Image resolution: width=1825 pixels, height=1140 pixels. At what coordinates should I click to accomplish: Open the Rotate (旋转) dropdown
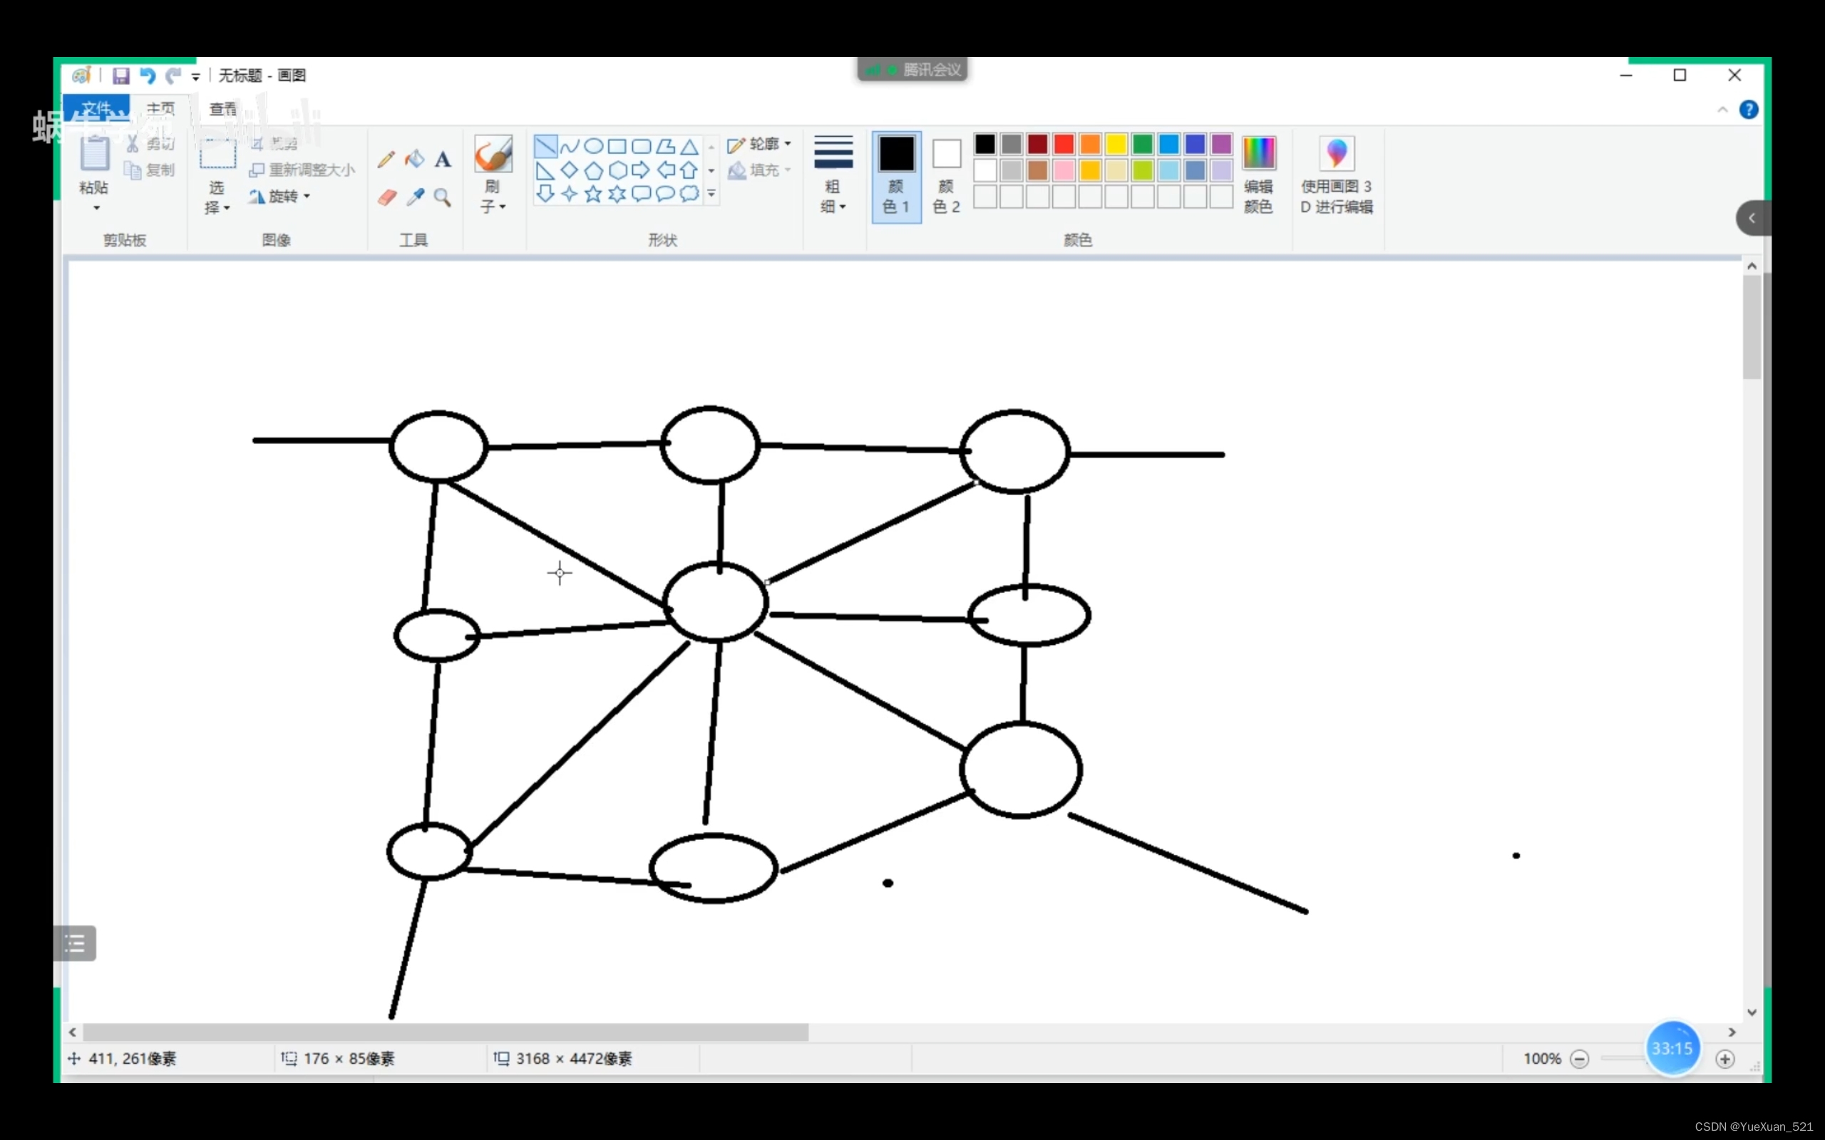[x=279, y=197]
